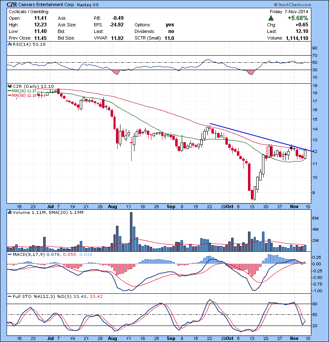Click the RSI(14) indicator icon
329x342 pixels.
(x=9, y=44)
